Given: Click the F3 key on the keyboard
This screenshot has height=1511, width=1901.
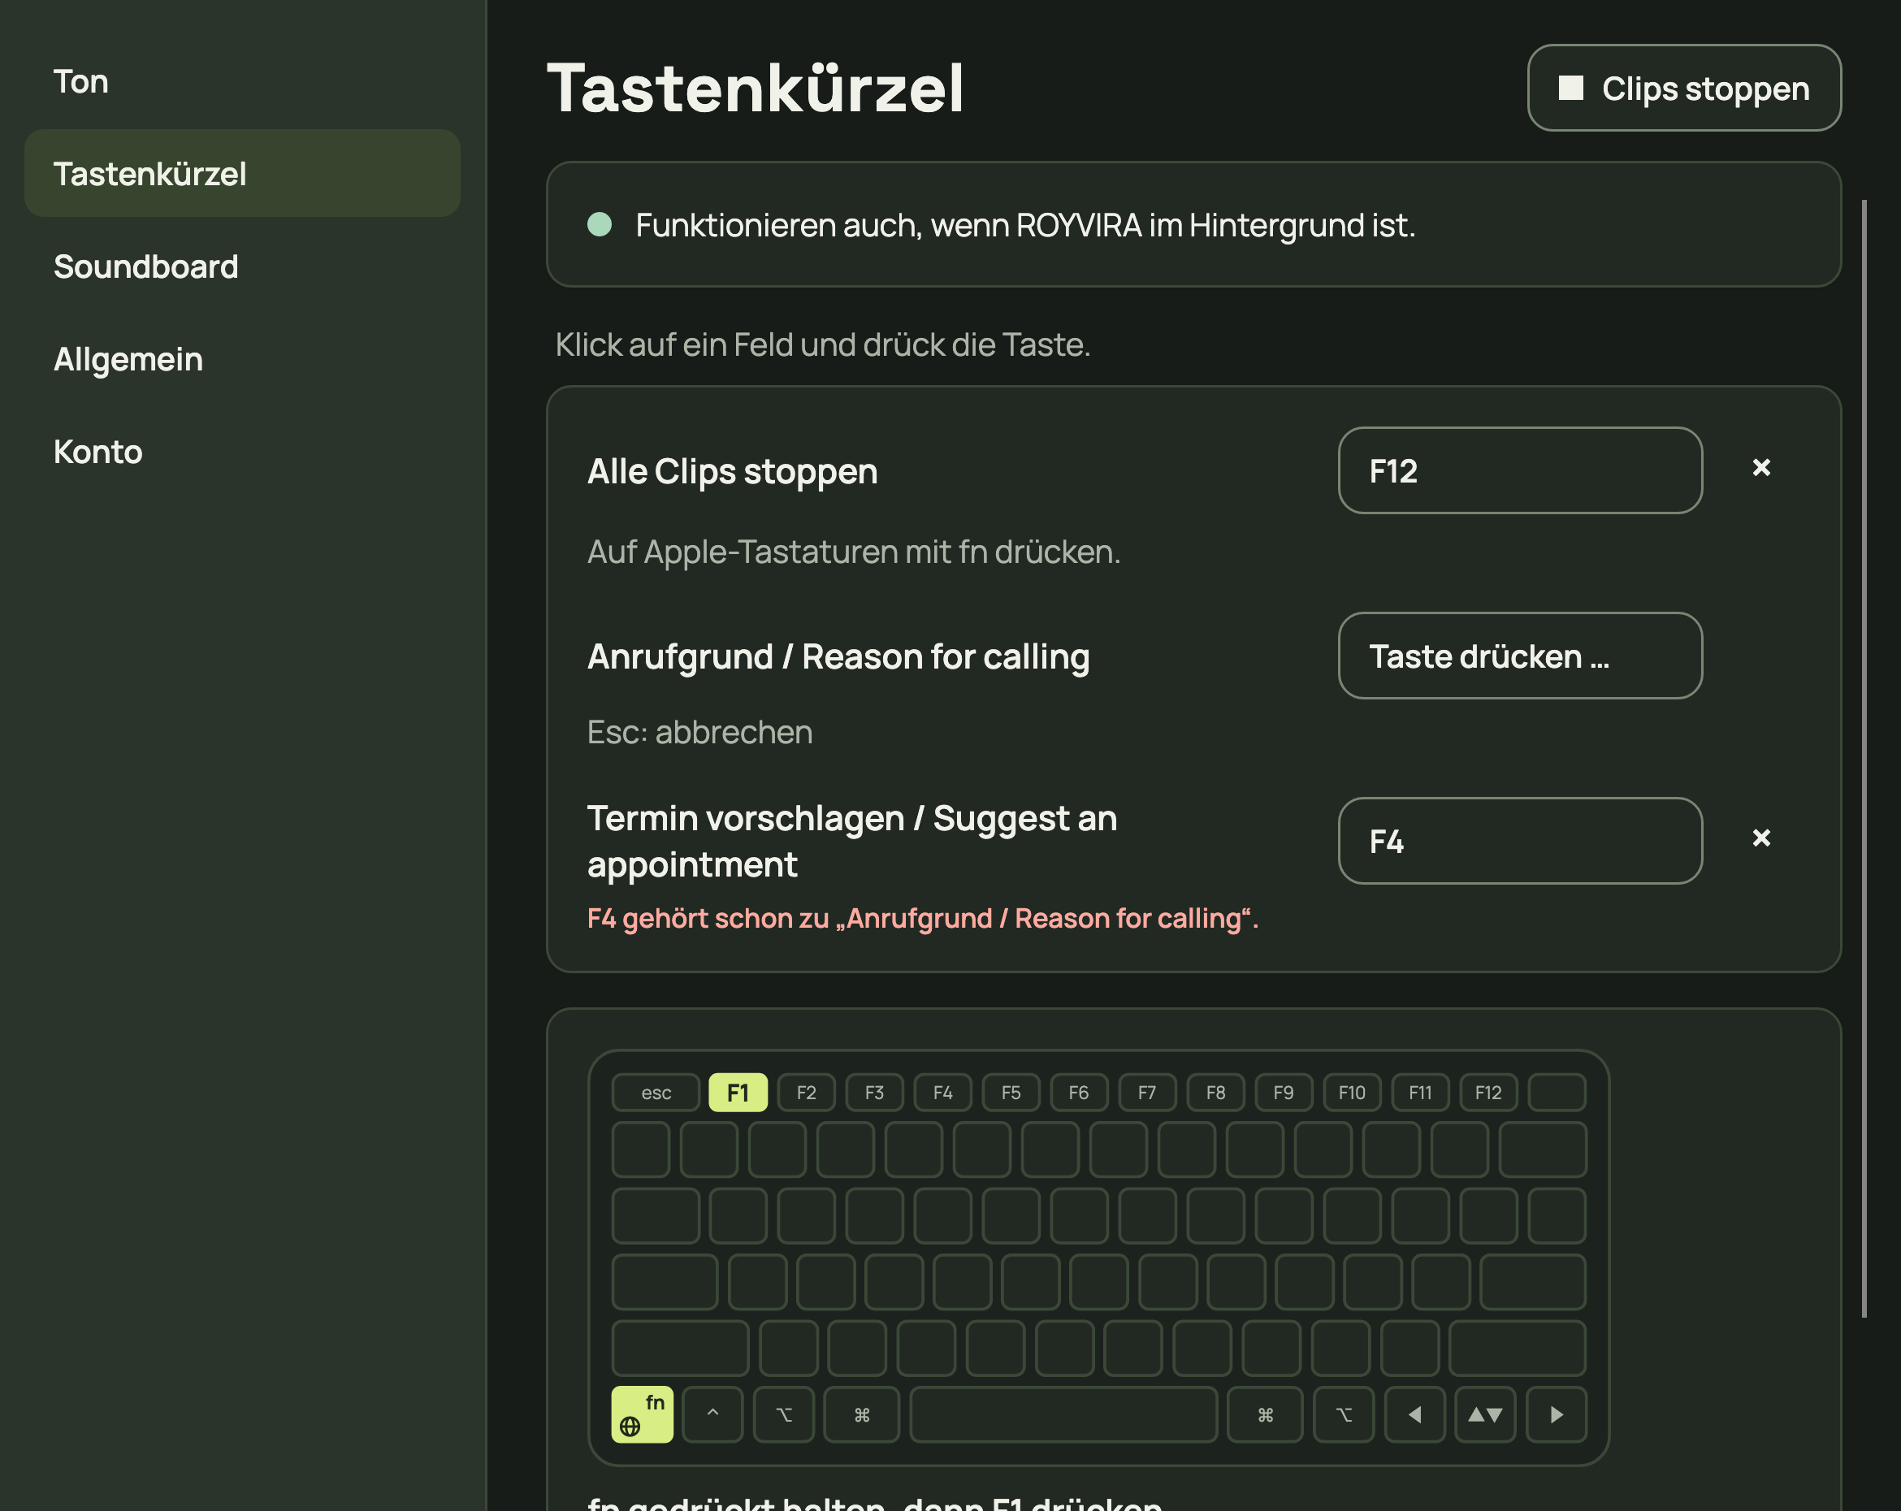Looking at the screenshot, I should point(874,1093).
